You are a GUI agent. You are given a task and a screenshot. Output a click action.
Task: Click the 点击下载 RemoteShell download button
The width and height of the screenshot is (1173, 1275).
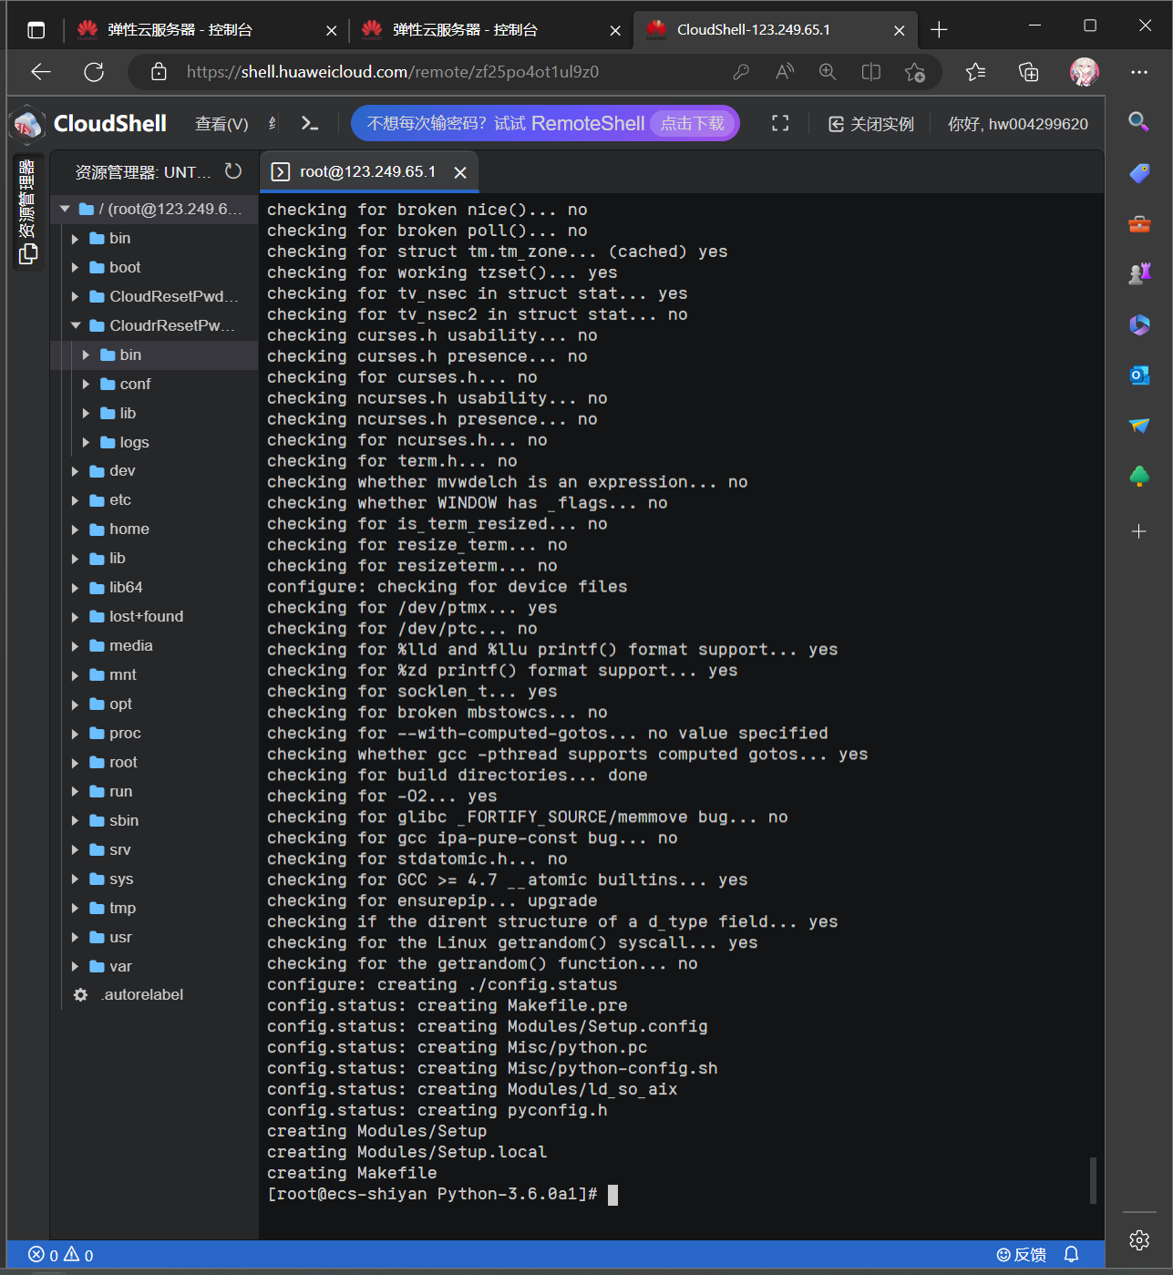coord(692,123)
